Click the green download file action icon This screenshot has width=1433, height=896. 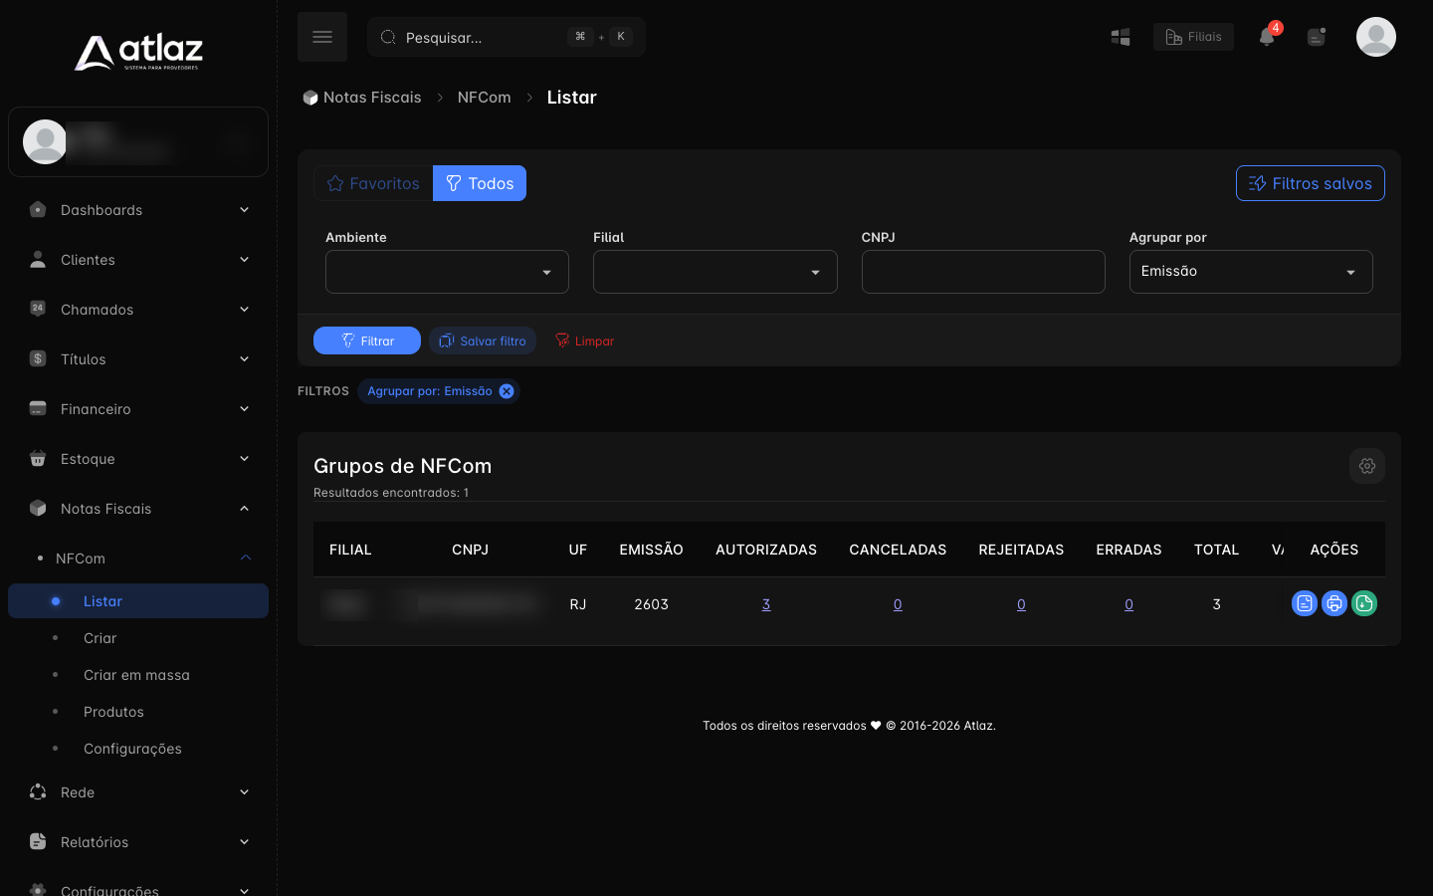click(x=1364, y=603)
